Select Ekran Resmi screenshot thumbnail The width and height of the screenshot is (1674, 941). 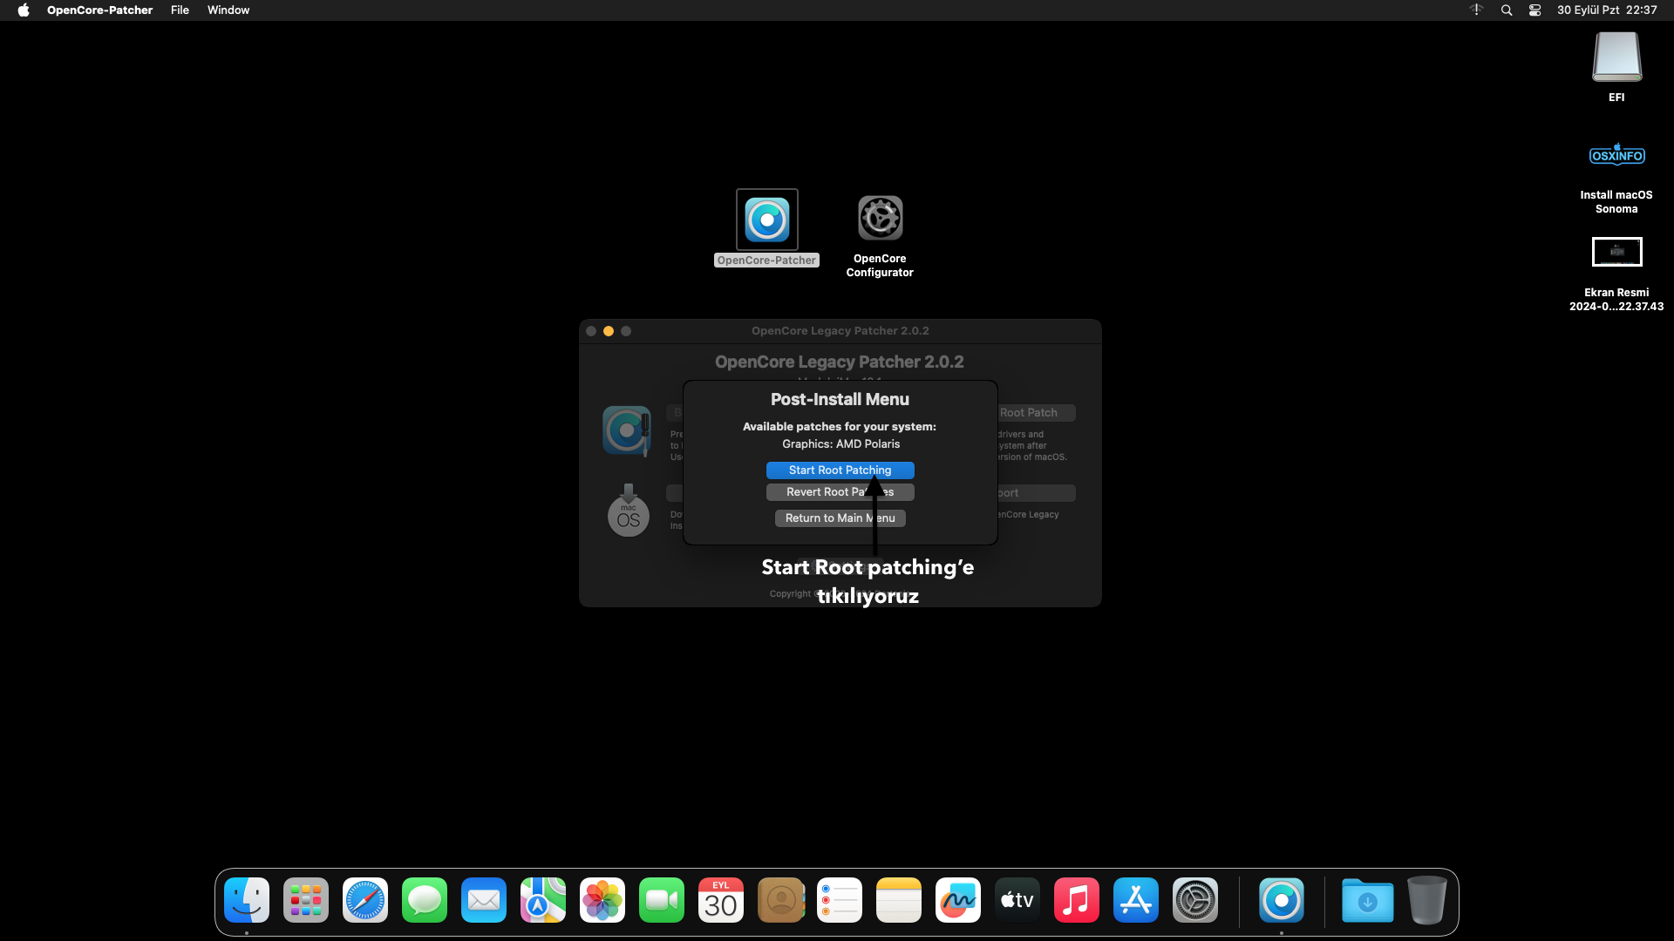1616,253
